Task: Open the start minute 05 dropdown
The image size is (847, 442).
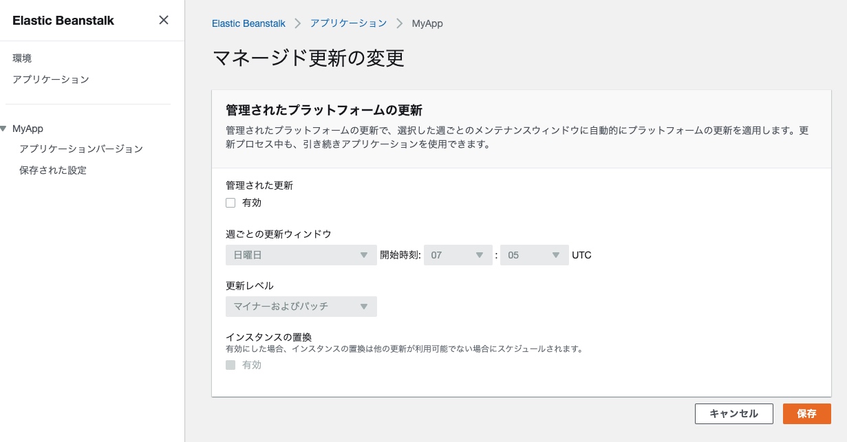Action: (535, 255)
